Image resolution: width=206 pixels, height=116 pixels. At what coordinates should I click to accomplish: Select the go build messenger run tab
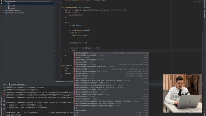pos(17,84)
